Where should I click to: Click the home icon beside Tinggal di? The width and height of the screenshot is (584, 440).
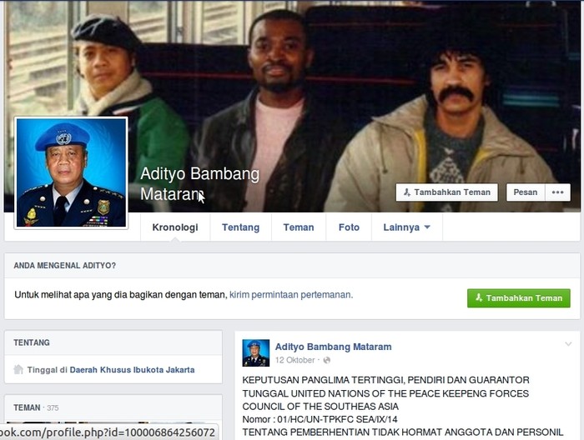(18, 369)
